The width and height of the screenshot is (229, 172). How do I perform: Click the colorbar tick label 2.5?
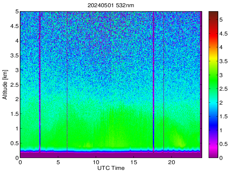point(223,89)
